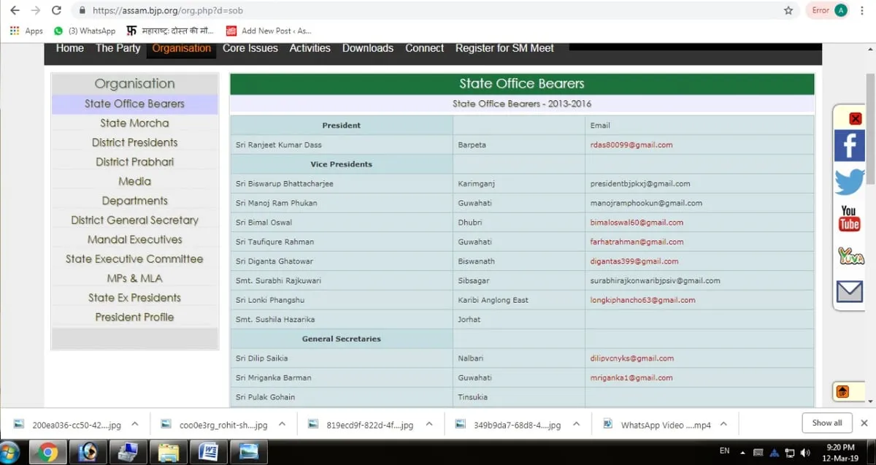Image resolution: width=876 pixels, height=465 pixels.
Task: Expand options for coo0e3rg_rohit jpg download
Action: click(x=283, y=423)
